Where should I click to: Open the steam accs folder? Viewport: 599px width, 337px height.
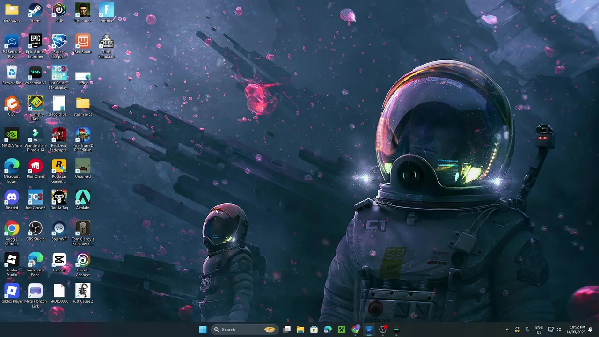83,107
